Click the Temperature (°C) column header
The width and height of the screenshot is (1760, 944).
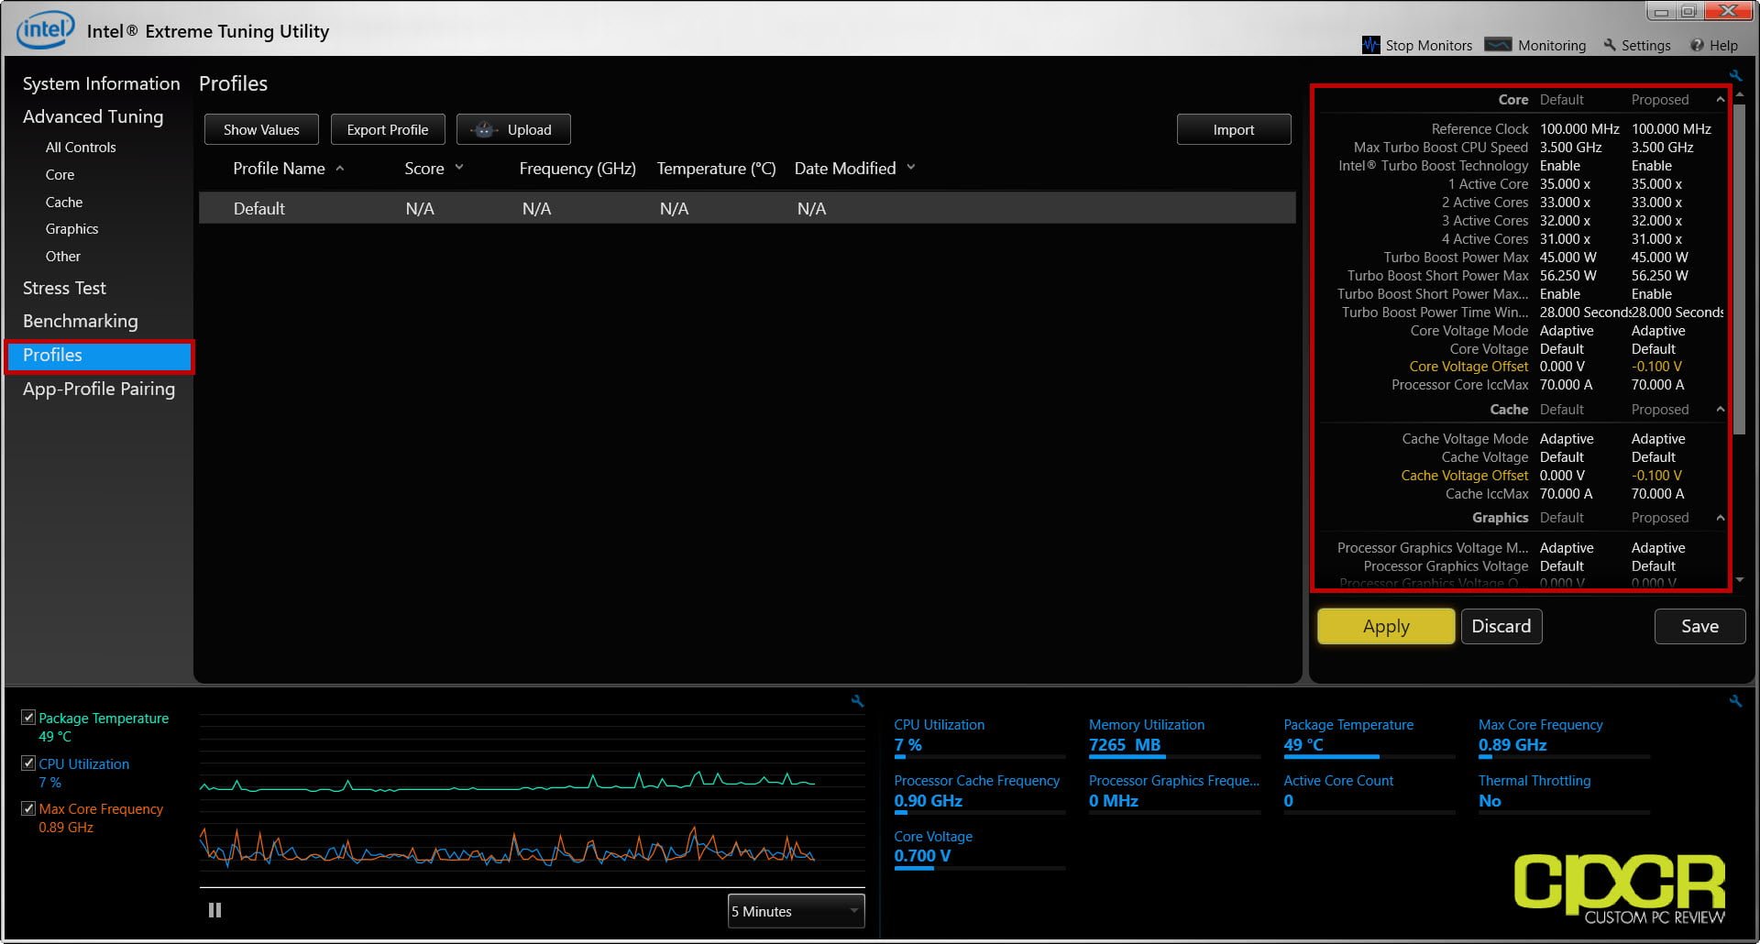click(x=716, y=168)
